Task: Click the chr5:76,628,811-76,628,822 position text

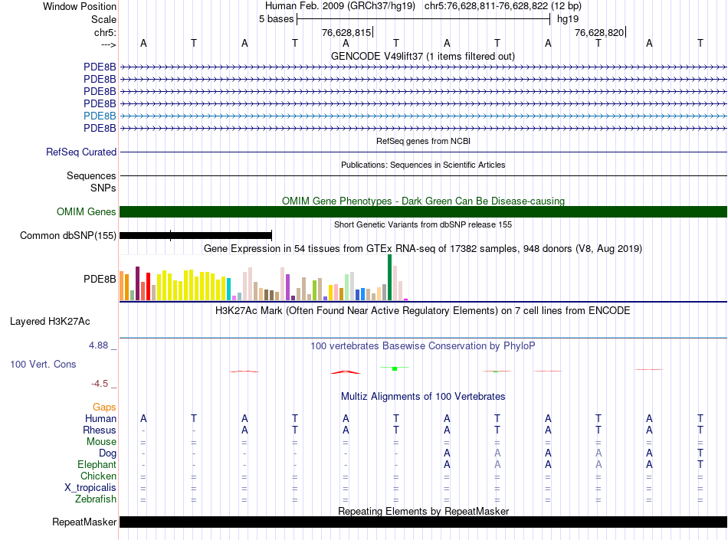Action: click(x=503, y=6)
